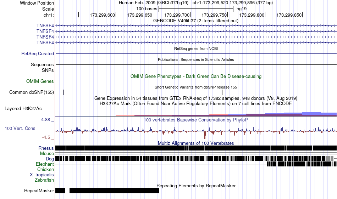
Task: Click the Common dbSNP(155) track label
Action: 31,92
